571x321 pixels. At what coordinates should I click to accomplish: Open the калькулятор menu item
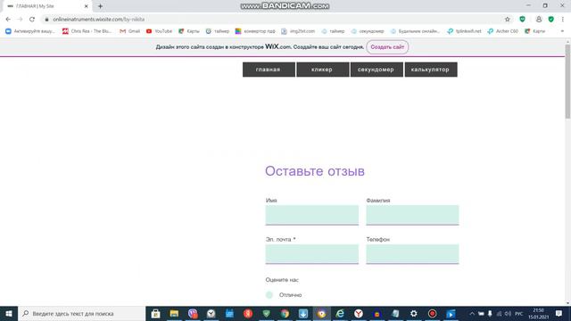pyautogui.click(x=431, y=70)
